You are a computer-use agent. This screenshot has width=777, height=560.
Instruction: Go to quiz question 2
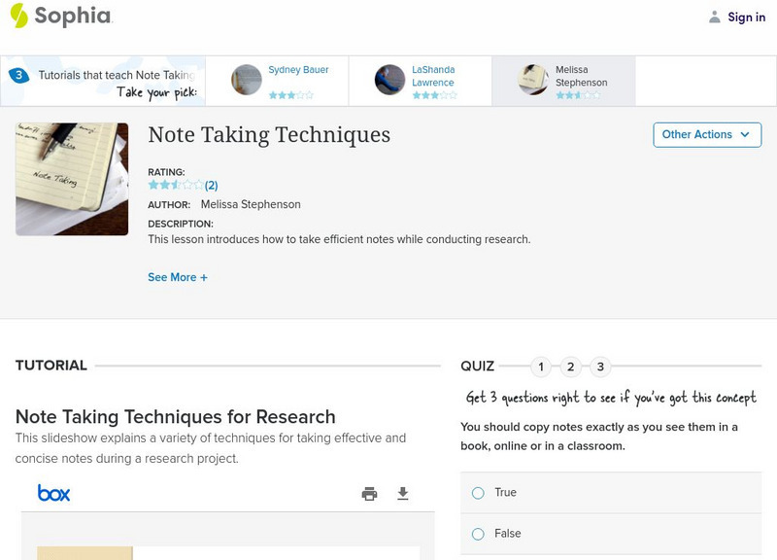(x=571, y=367)
